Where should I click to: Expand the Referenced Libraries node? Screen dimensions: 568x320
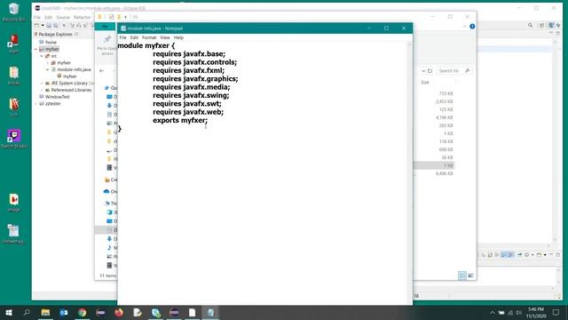[x=42, y=90]
